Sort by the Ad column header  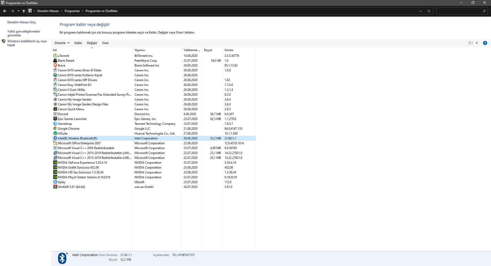(92, 50)
